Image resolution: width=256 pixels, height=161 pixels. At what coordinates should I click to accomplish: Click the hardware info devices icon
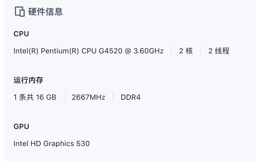tap(20, 12)
